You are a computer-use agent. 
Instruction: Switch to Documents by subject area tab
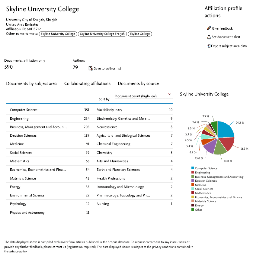click(31, 83)
